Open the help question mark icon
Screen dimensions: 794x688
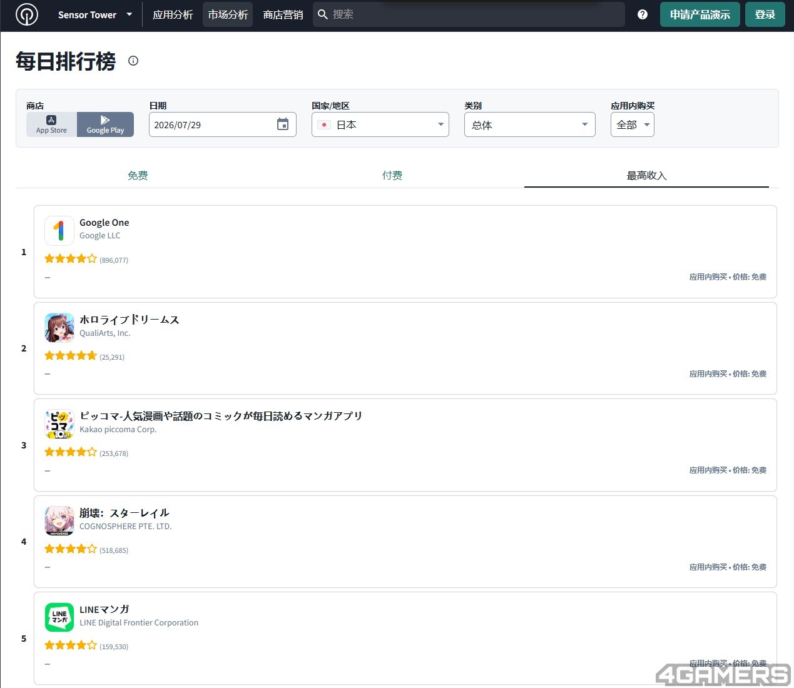[643, 14]
